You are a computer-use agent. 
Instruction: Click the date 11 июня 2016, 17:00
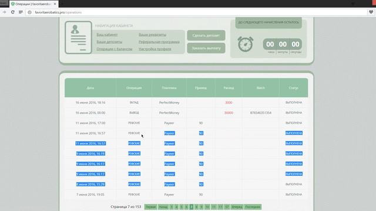[x=90, y=123]
